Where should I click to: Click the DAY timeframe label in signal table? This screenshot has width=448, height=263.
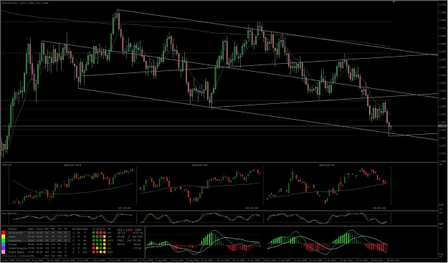tap(110, 252)
